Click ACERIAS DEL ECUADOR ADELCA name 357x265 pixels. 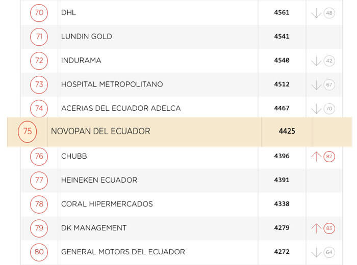(121, 108)
